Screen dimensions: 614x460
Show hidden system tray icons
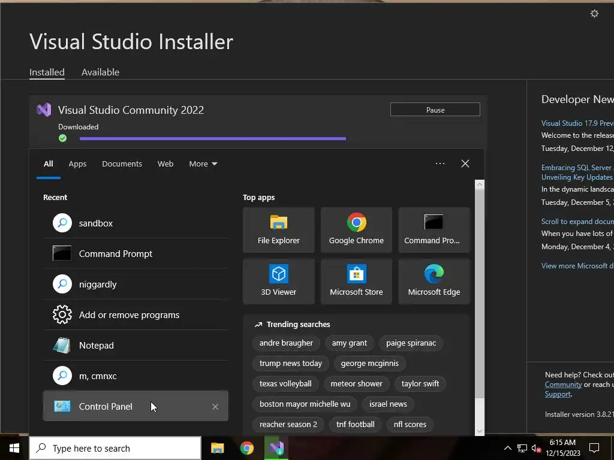[x=507, y=448]
